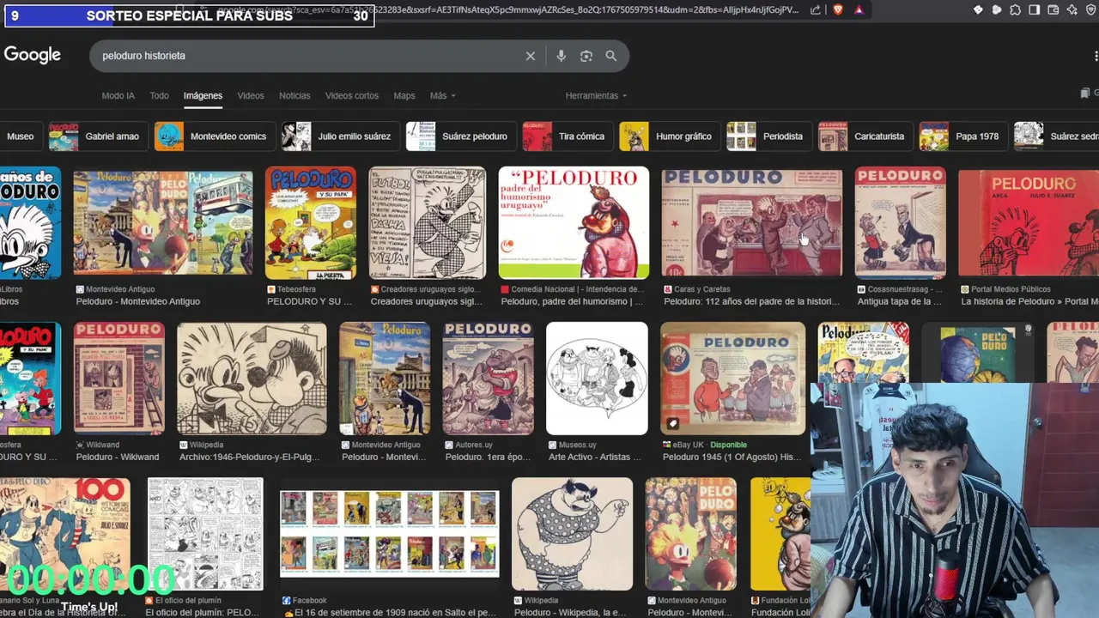Open the Caras y Caretas Peloduro thumbnail

[751, 223]
